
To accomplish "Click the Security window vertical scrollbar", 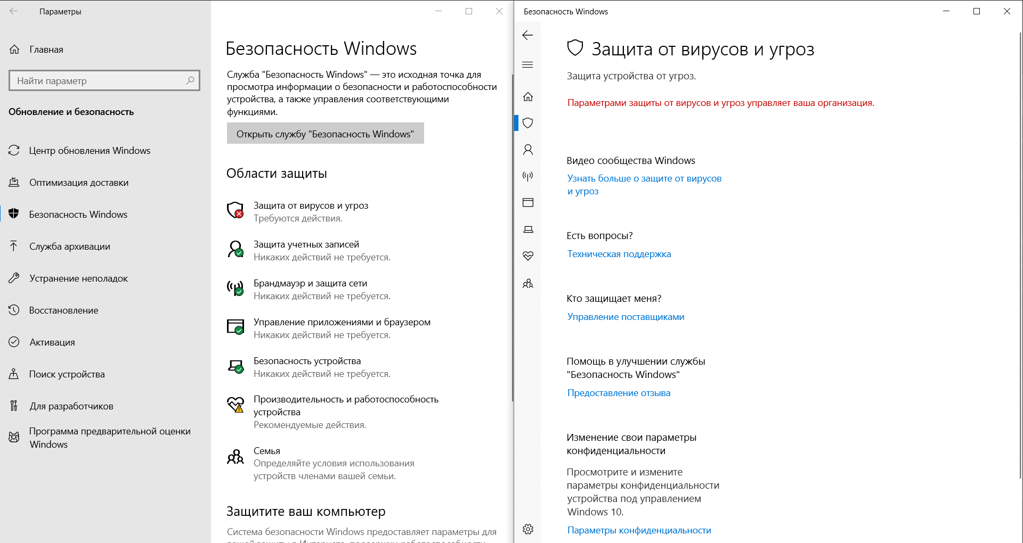I will 1020,256.
